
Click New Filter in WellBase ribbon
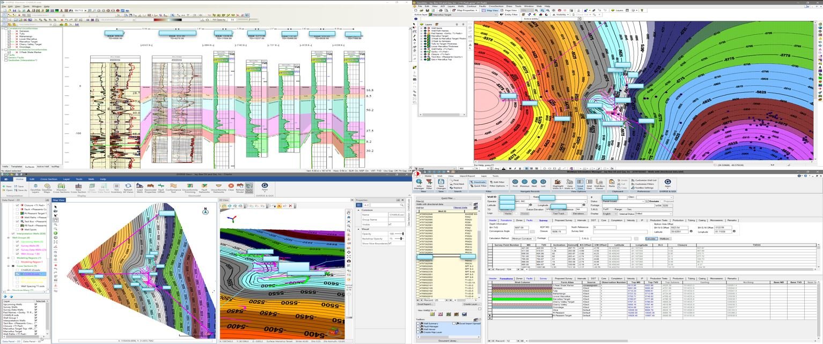[x=429, y=184]
